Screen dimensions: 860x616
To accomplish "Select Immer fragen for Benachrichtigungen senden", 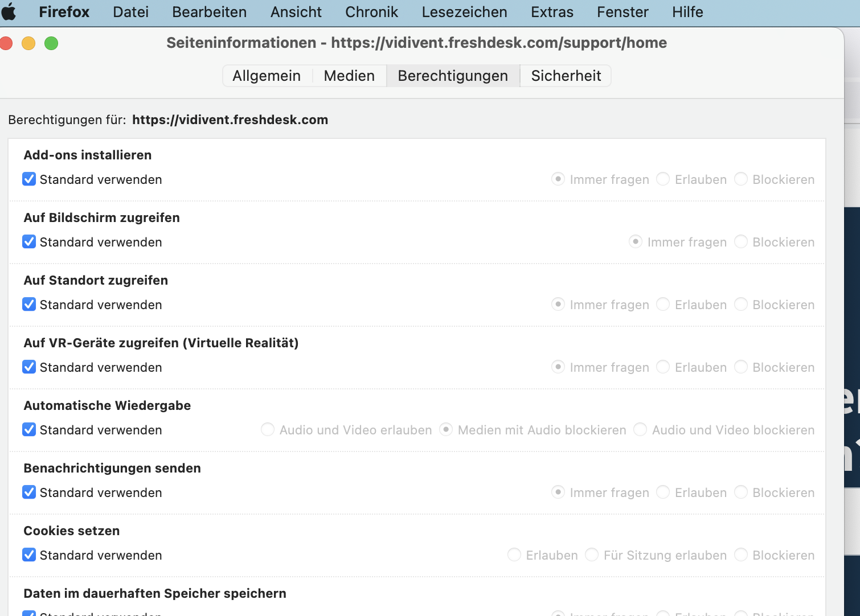I will coord(558,492).
